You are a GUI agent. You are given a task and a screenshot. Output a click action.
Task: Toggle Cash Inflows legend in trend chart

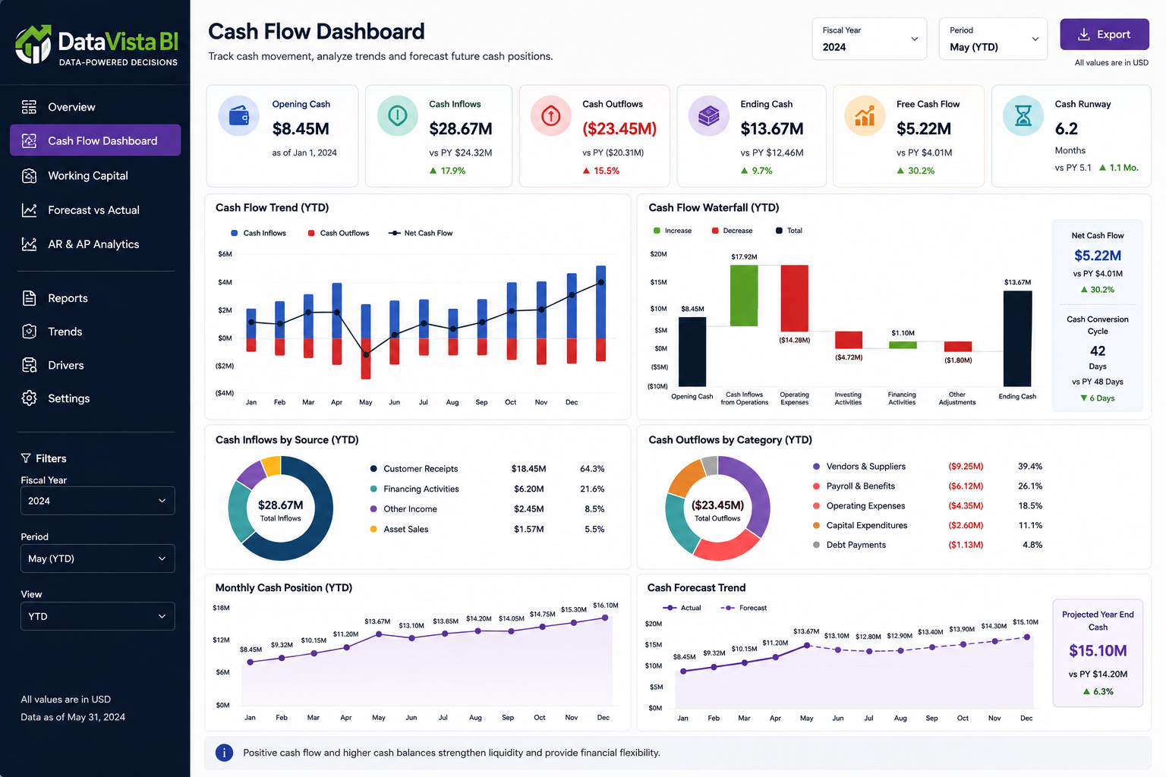pyautogui.click(x=258, y=233)
